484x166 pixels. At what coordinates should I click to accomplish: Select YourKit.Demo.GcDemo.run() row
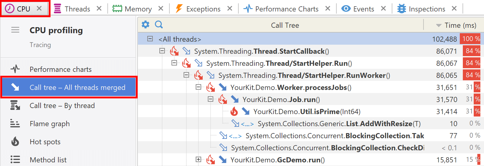[x=311, y=160]
